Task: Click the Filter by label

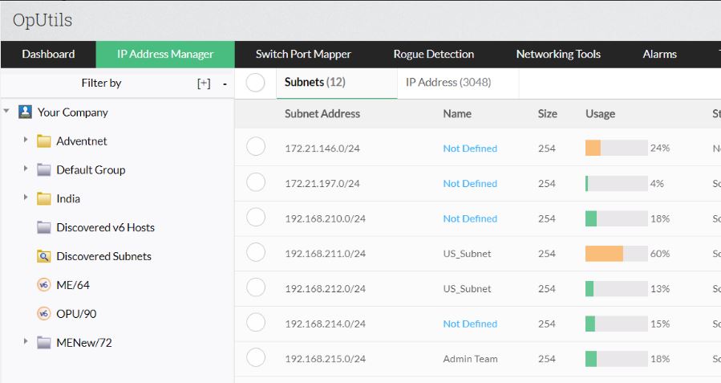Action: 101,84
